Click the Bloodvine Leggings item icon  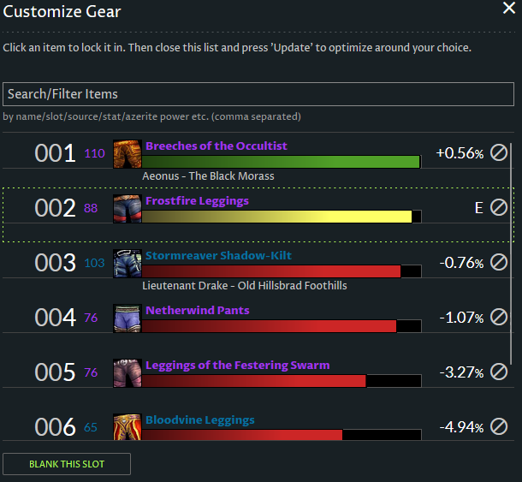(x=127, y=425)
